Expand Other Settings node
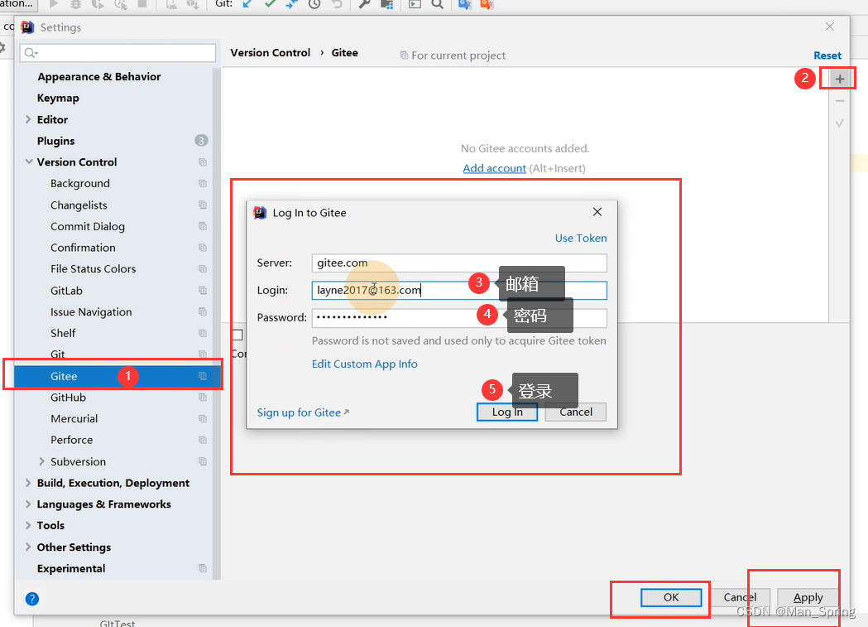 coord(27,547)
